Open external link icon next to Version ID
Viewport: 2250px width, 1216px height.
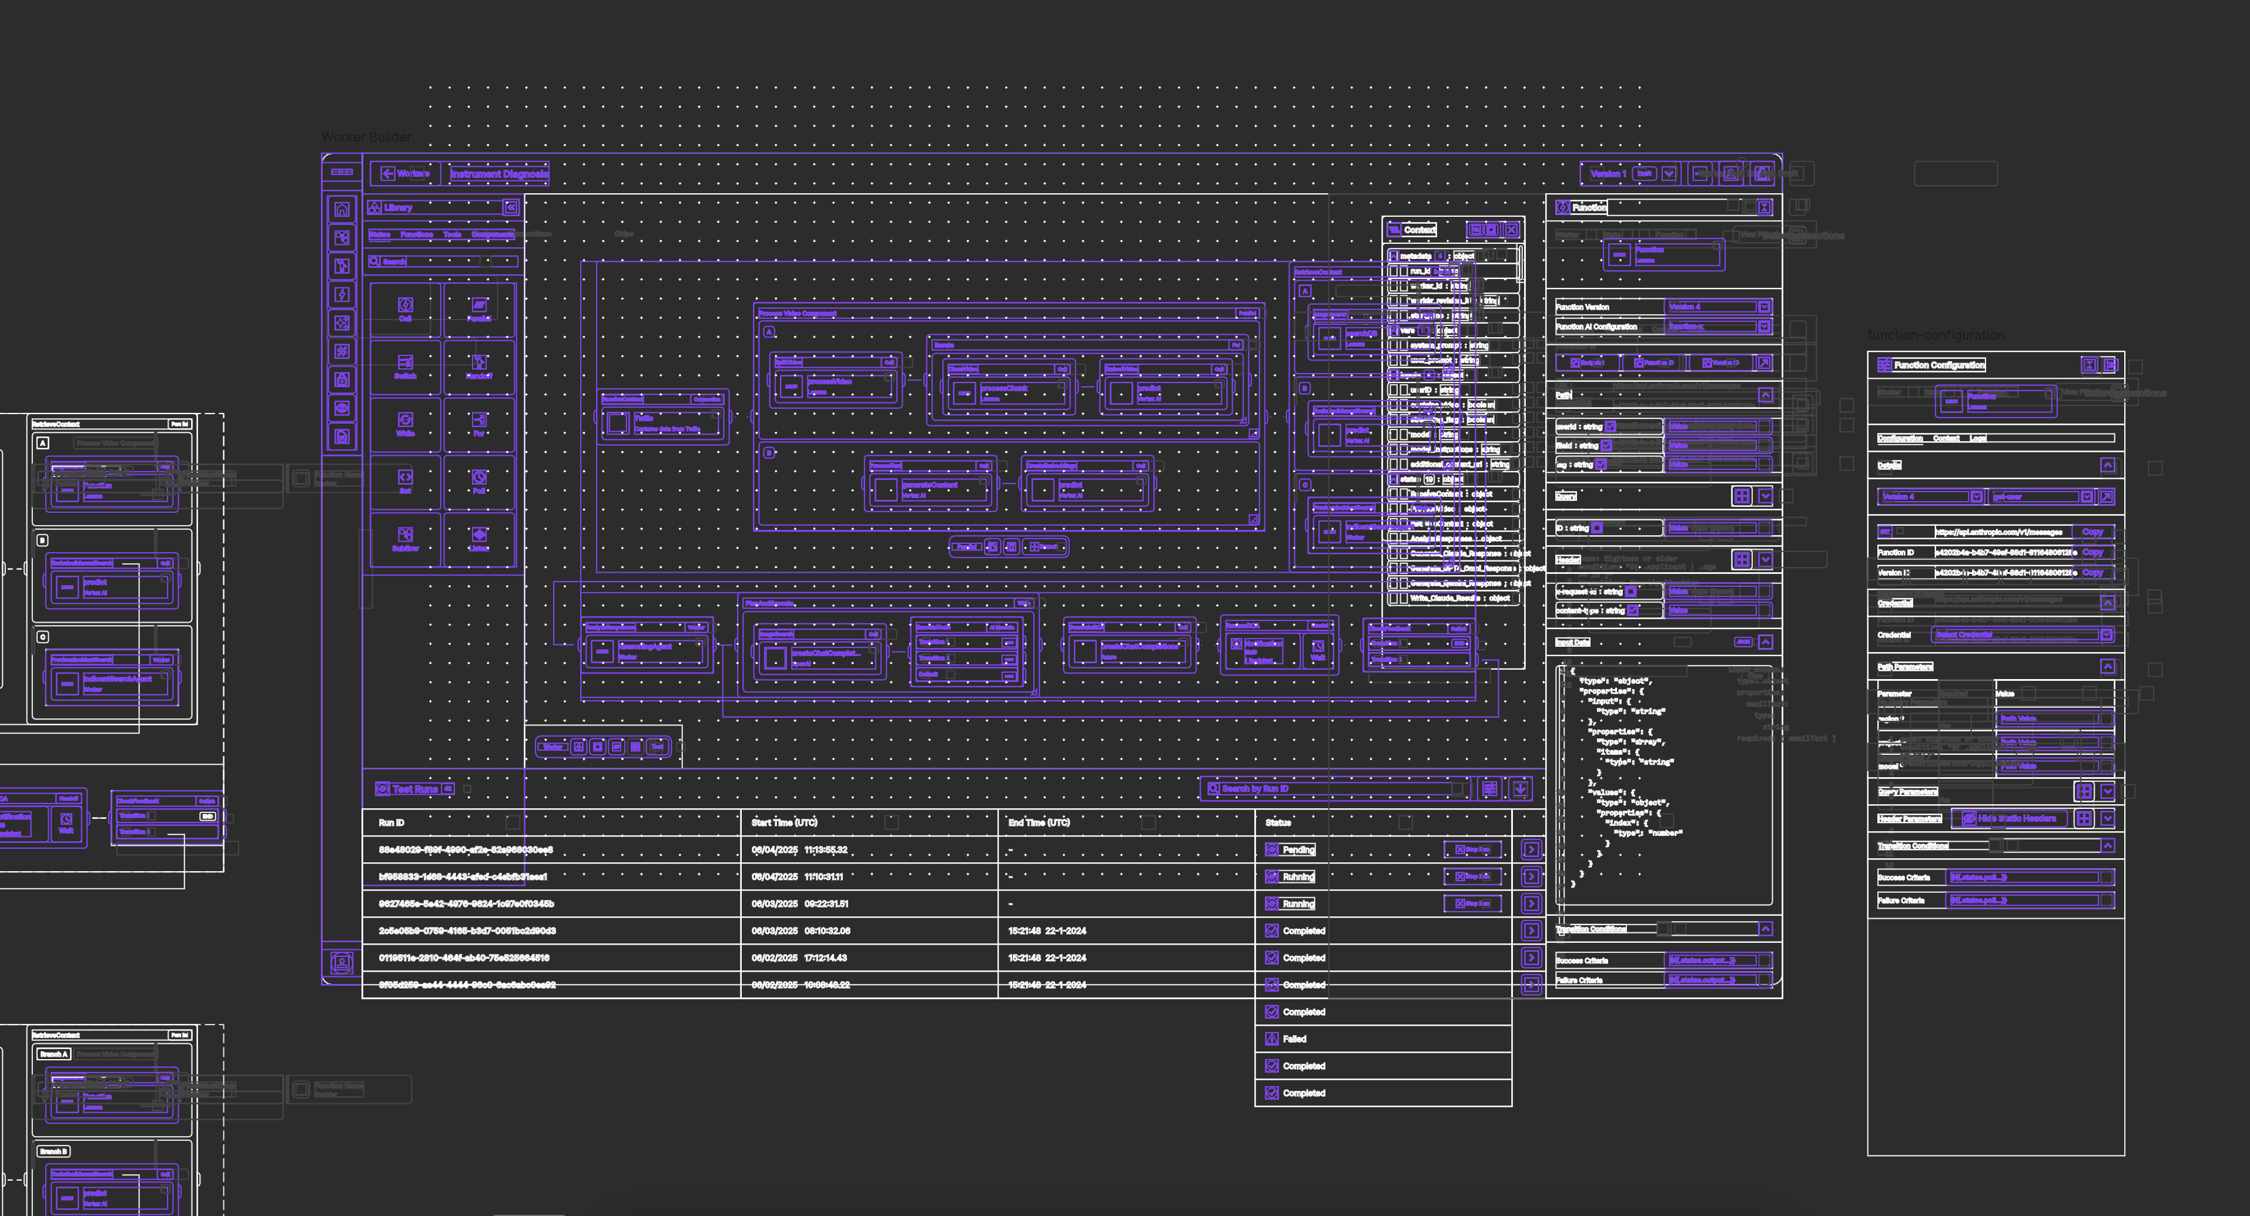coord(1764,362)
